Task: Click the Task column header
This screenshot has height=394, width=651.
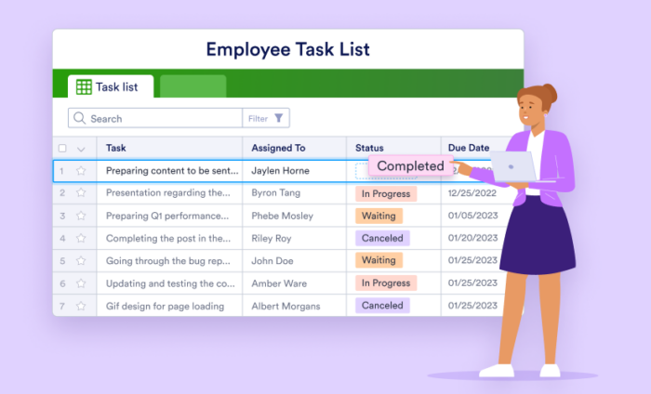Action: (x=116, y=148)
